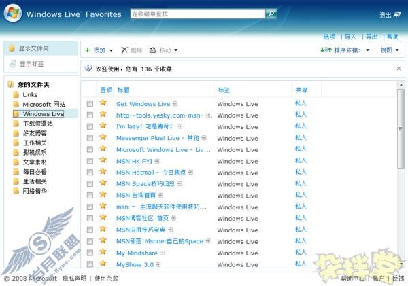Open the My Mindshare link
The image size is (408, 286).
[x=137, y=253]
